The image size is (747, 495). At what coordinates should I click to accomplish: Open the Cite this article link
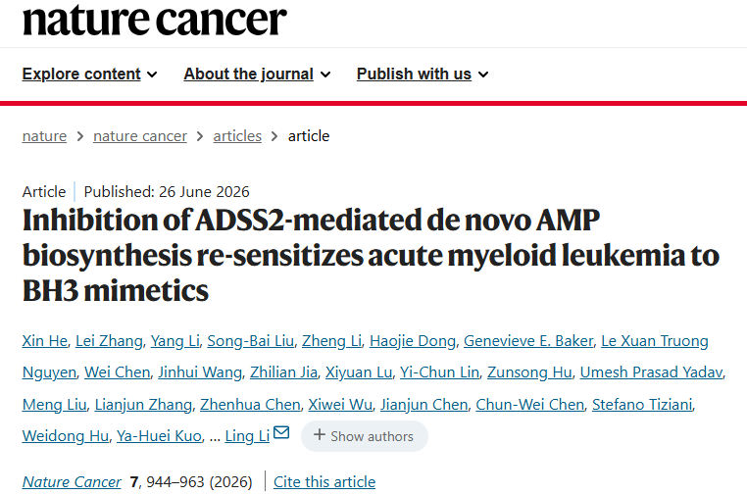coord(324,481)
